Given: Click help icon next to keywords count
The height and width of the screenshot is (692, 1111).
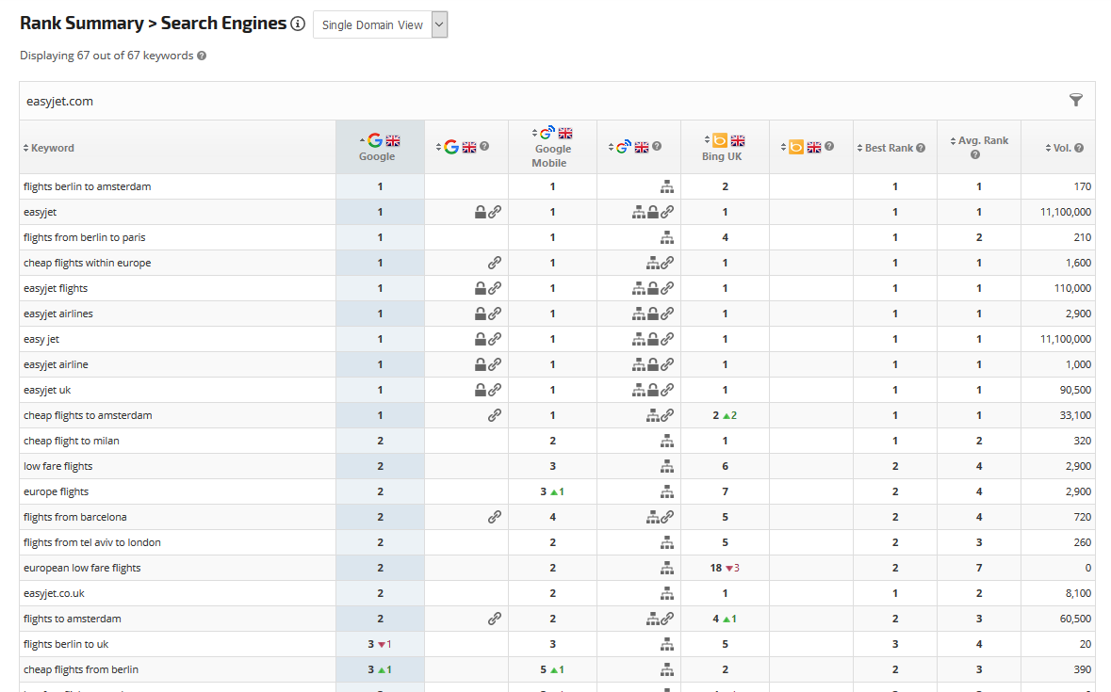Looking at the screenshot, I should [202, 56].
